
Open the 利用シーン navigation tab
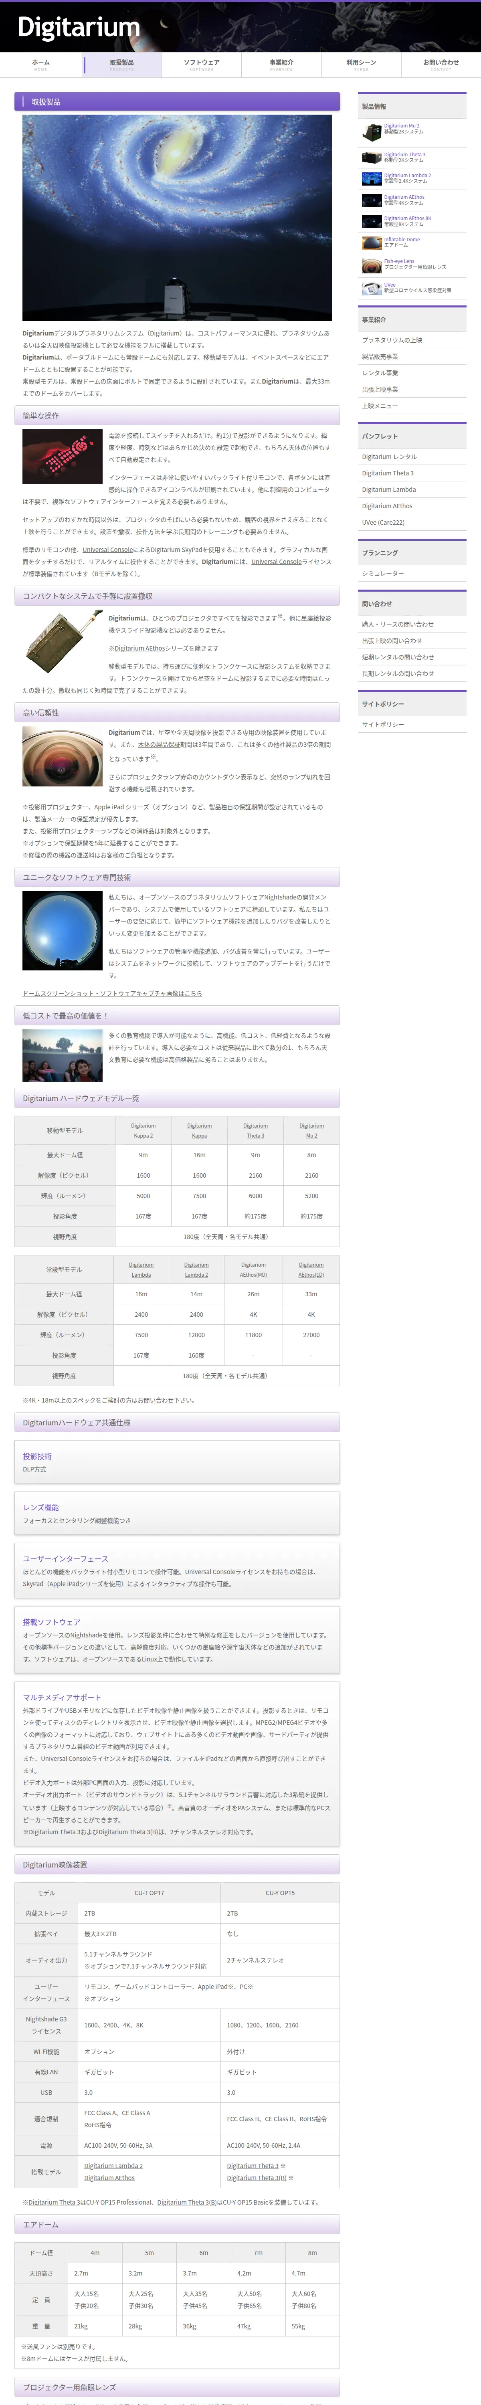point(362,65)
